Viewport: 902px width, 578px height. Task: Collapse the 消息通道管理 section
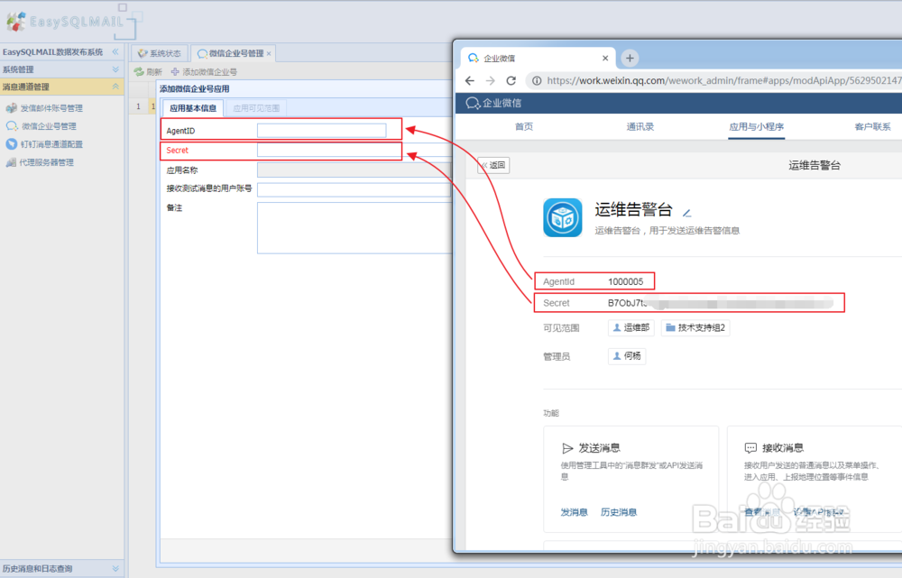click(115, 87)
